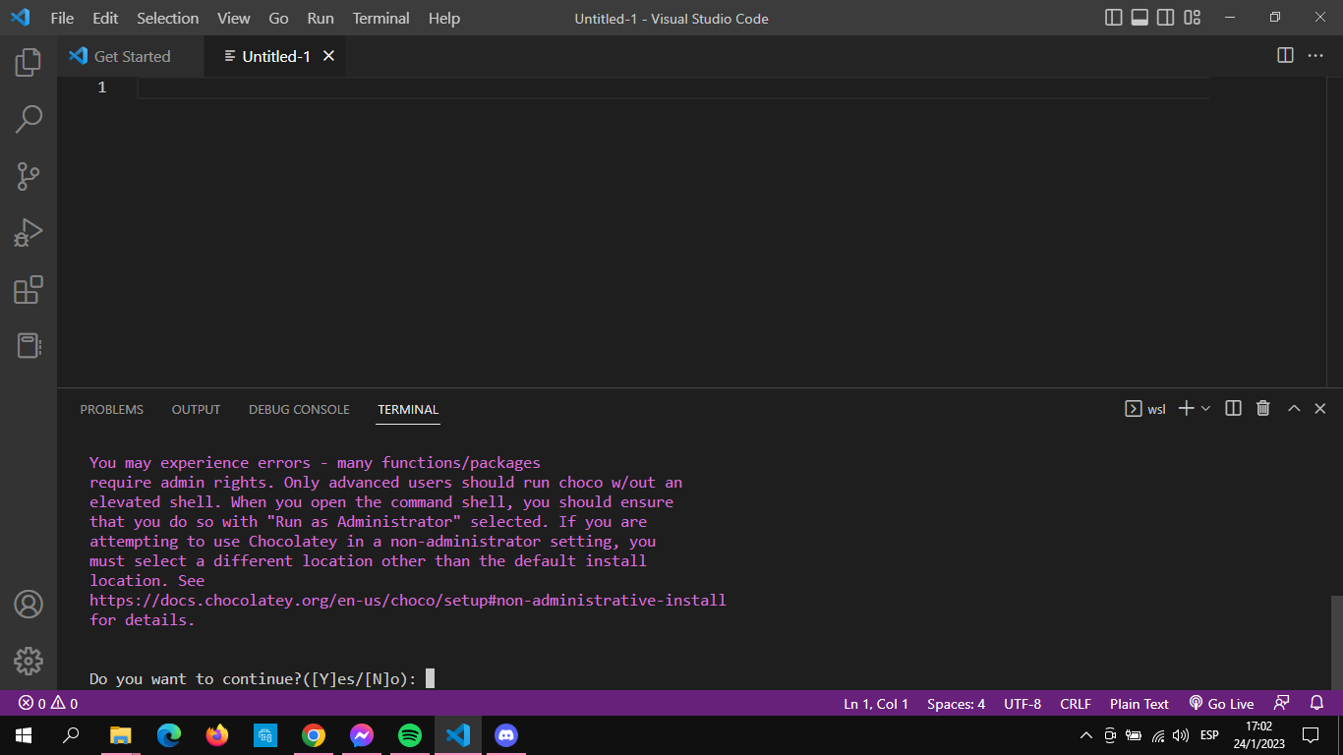This screenshot has width=1343, height=755.
Task: Open Discord from the taskbar
Action: (x=506, y=735)
